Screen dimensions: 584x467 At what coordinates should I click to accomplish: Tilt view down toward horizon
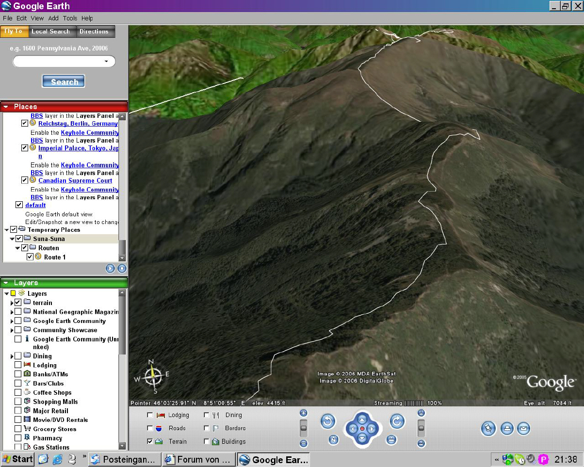click(x=421, y=443)
